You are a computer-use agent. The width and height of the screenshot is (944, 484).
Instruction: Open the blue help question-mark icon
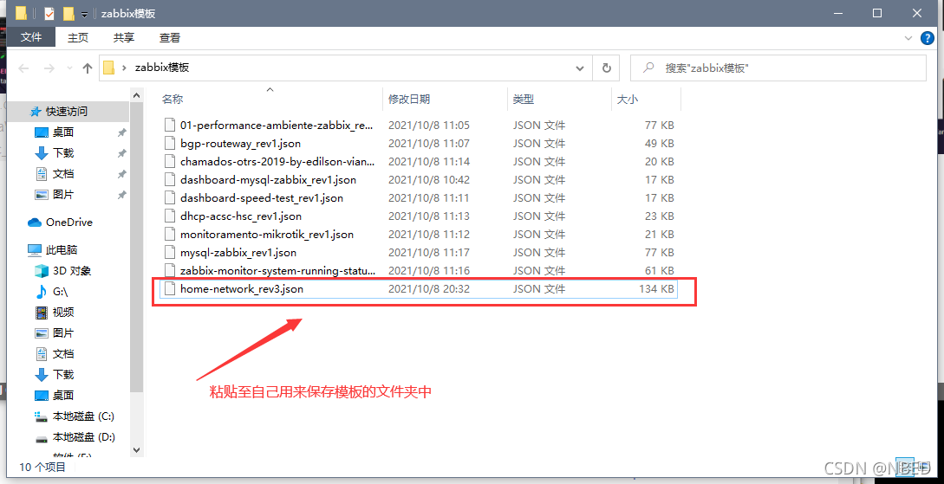pos(928,38)
